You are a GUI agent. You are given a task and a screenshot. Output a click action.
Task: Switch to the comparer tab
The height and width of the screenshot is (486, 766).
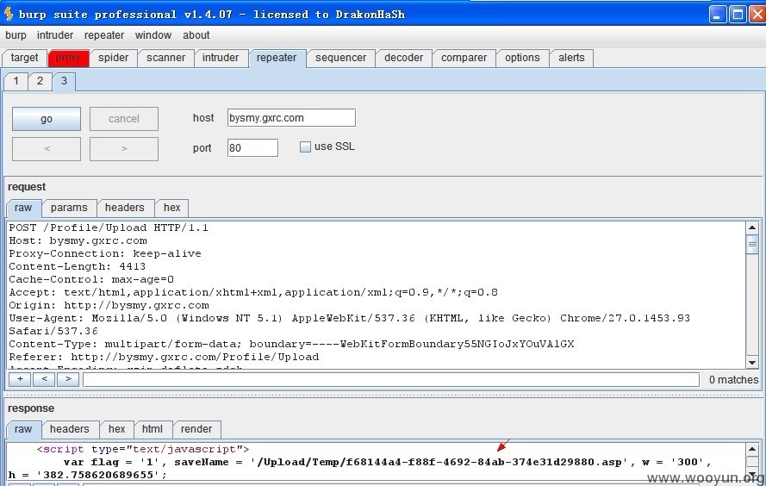click(464, 58)
